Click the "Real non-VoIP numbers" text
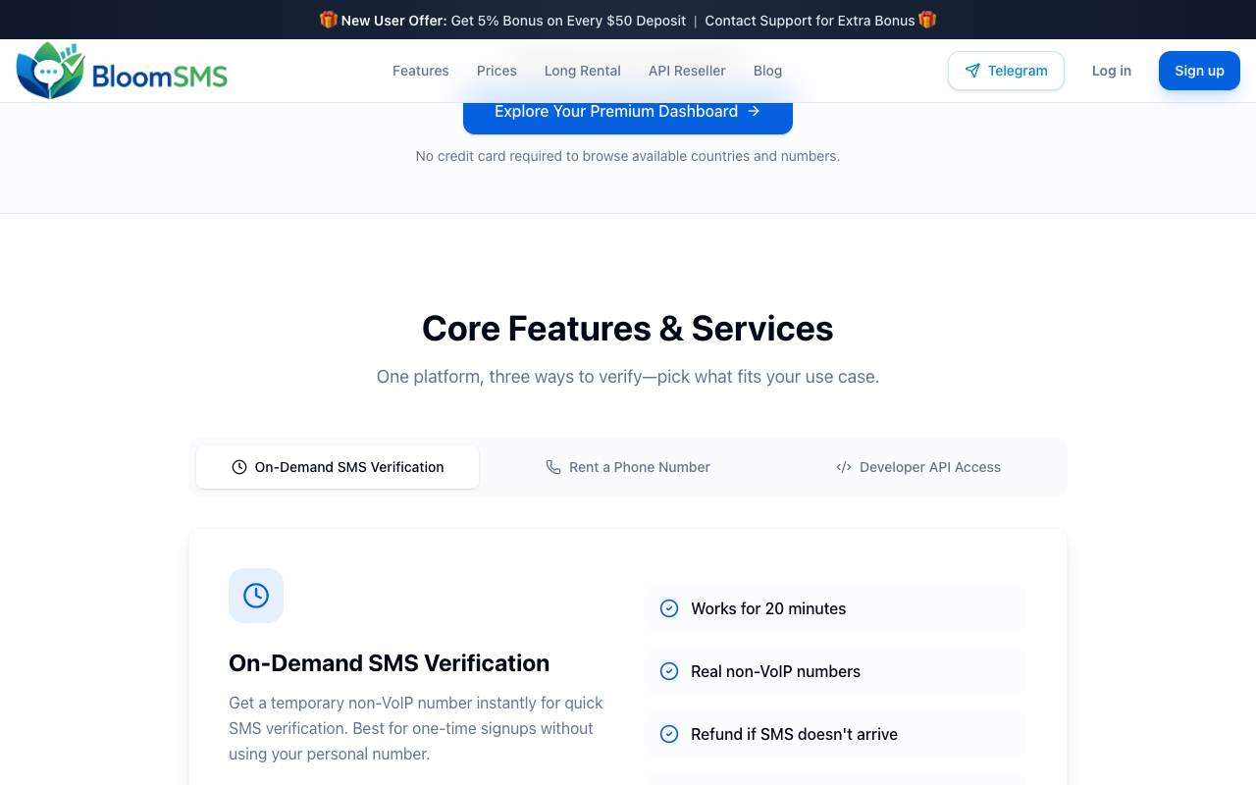 point(775,671)
